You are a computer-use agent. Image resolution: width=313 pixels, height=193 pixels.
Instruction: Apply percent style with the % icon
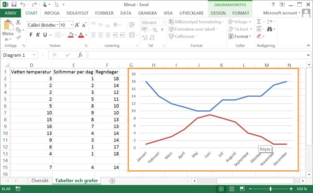155,30
